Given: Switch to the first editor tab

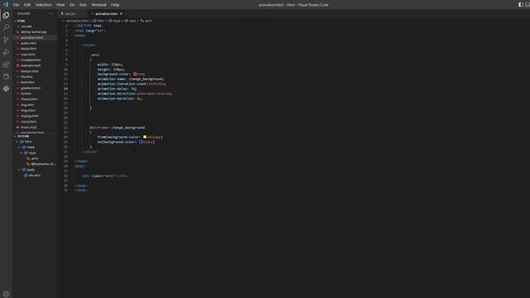Looking at the screenshot, I should point(73,13).
